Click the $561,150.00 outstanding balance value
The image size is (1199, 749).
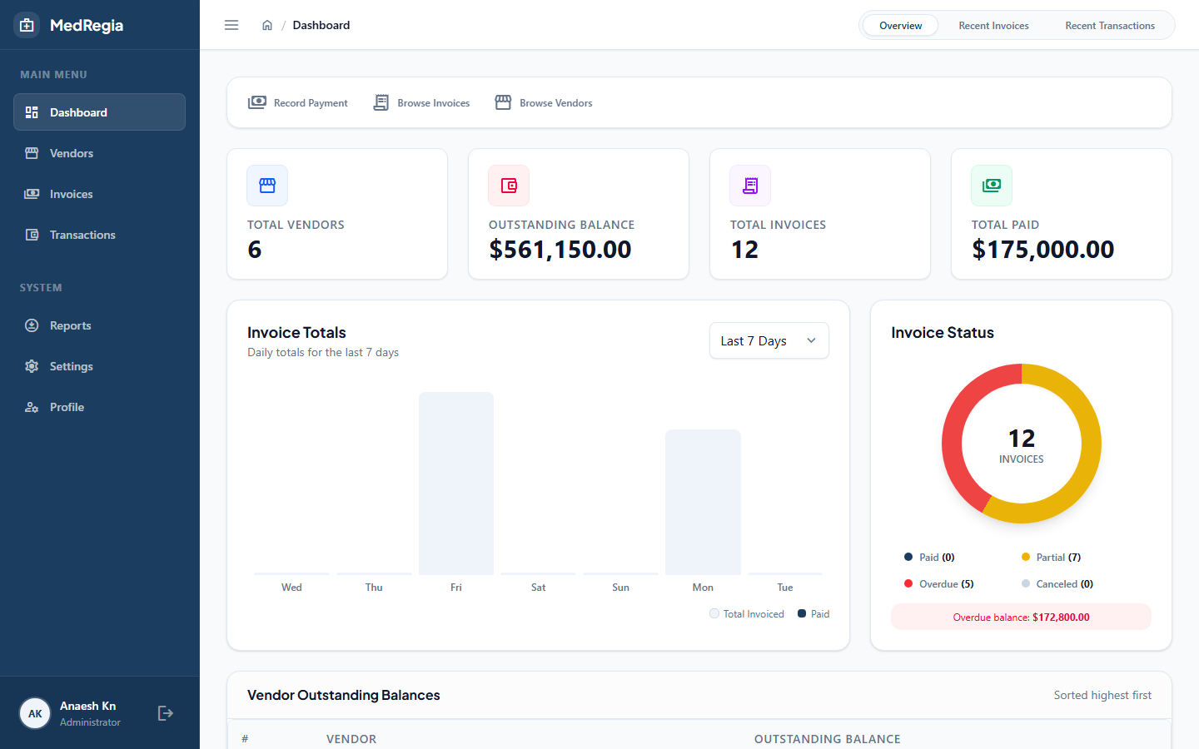tap(560, 250)
